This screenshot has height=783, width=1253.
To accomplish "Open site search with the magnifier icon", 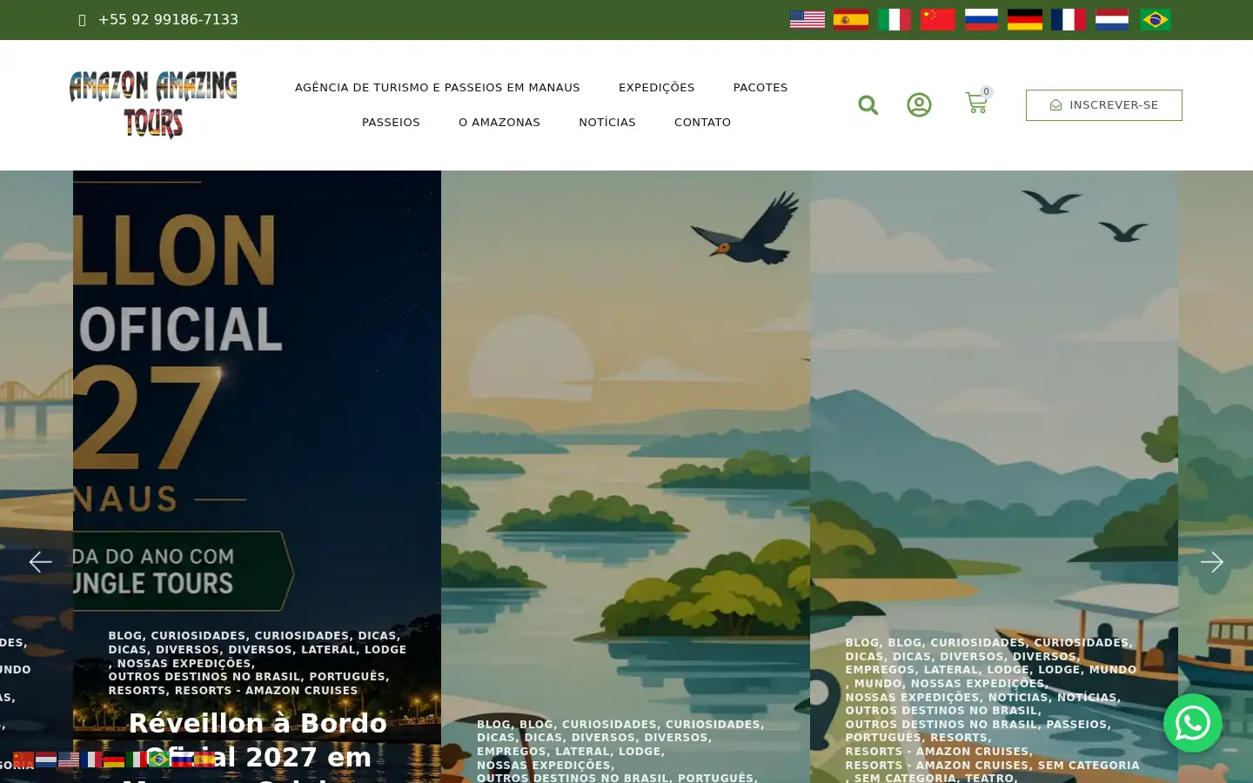I will (x=868, y=105).
